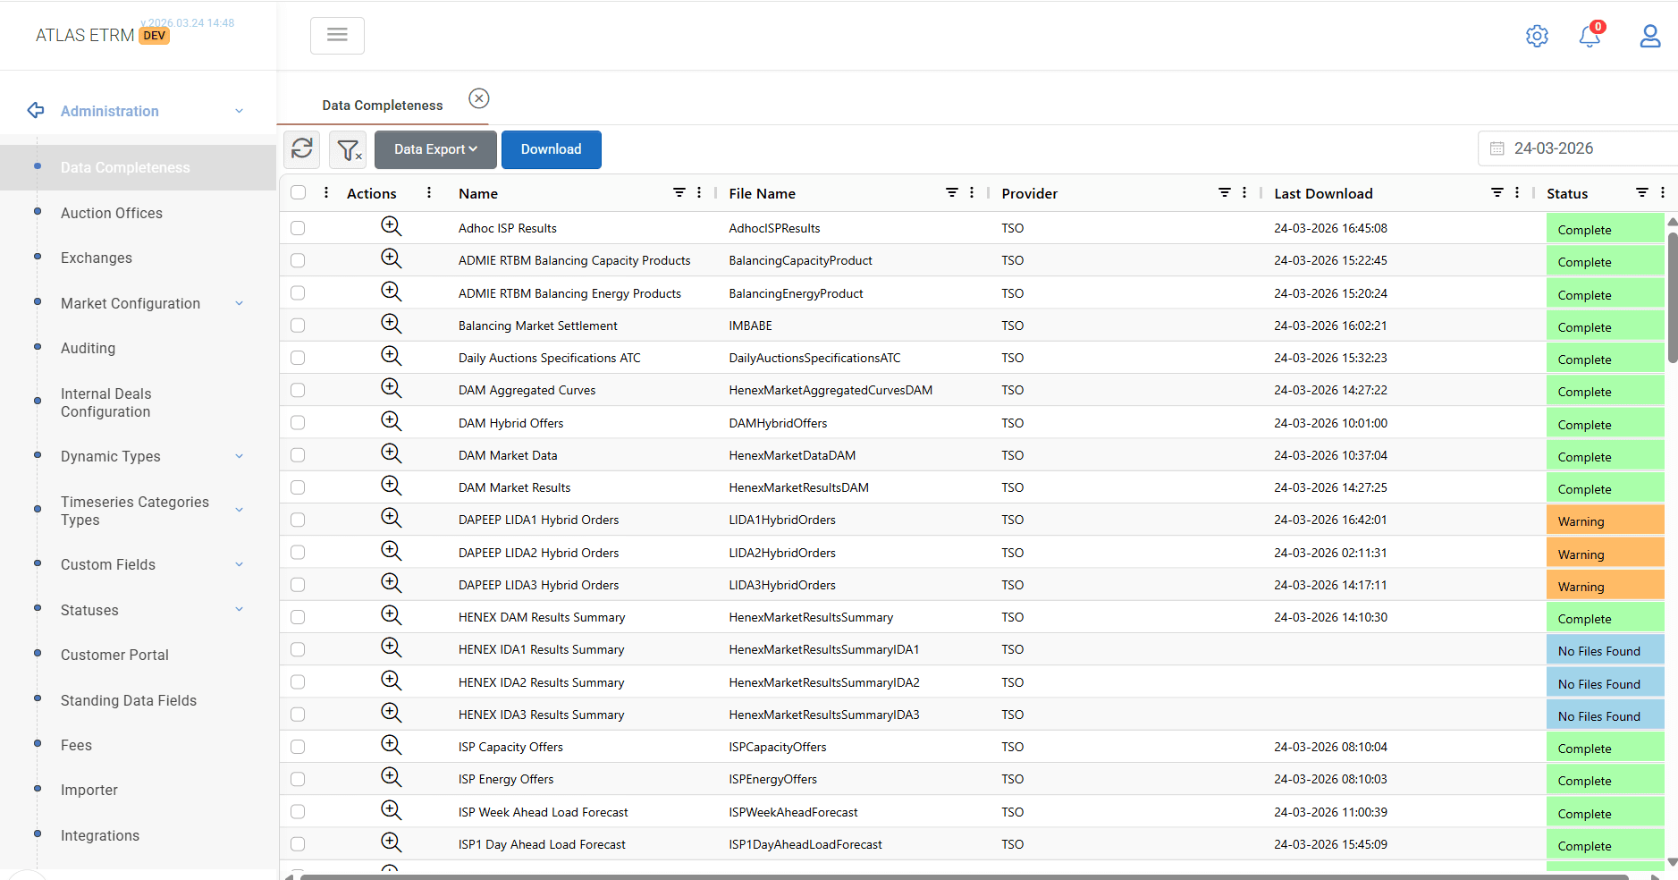Image resolution: width=1678 pixels, height=880 pixels.
Task: Open column menu for Last Download column
Action: tap(1517, 192)
